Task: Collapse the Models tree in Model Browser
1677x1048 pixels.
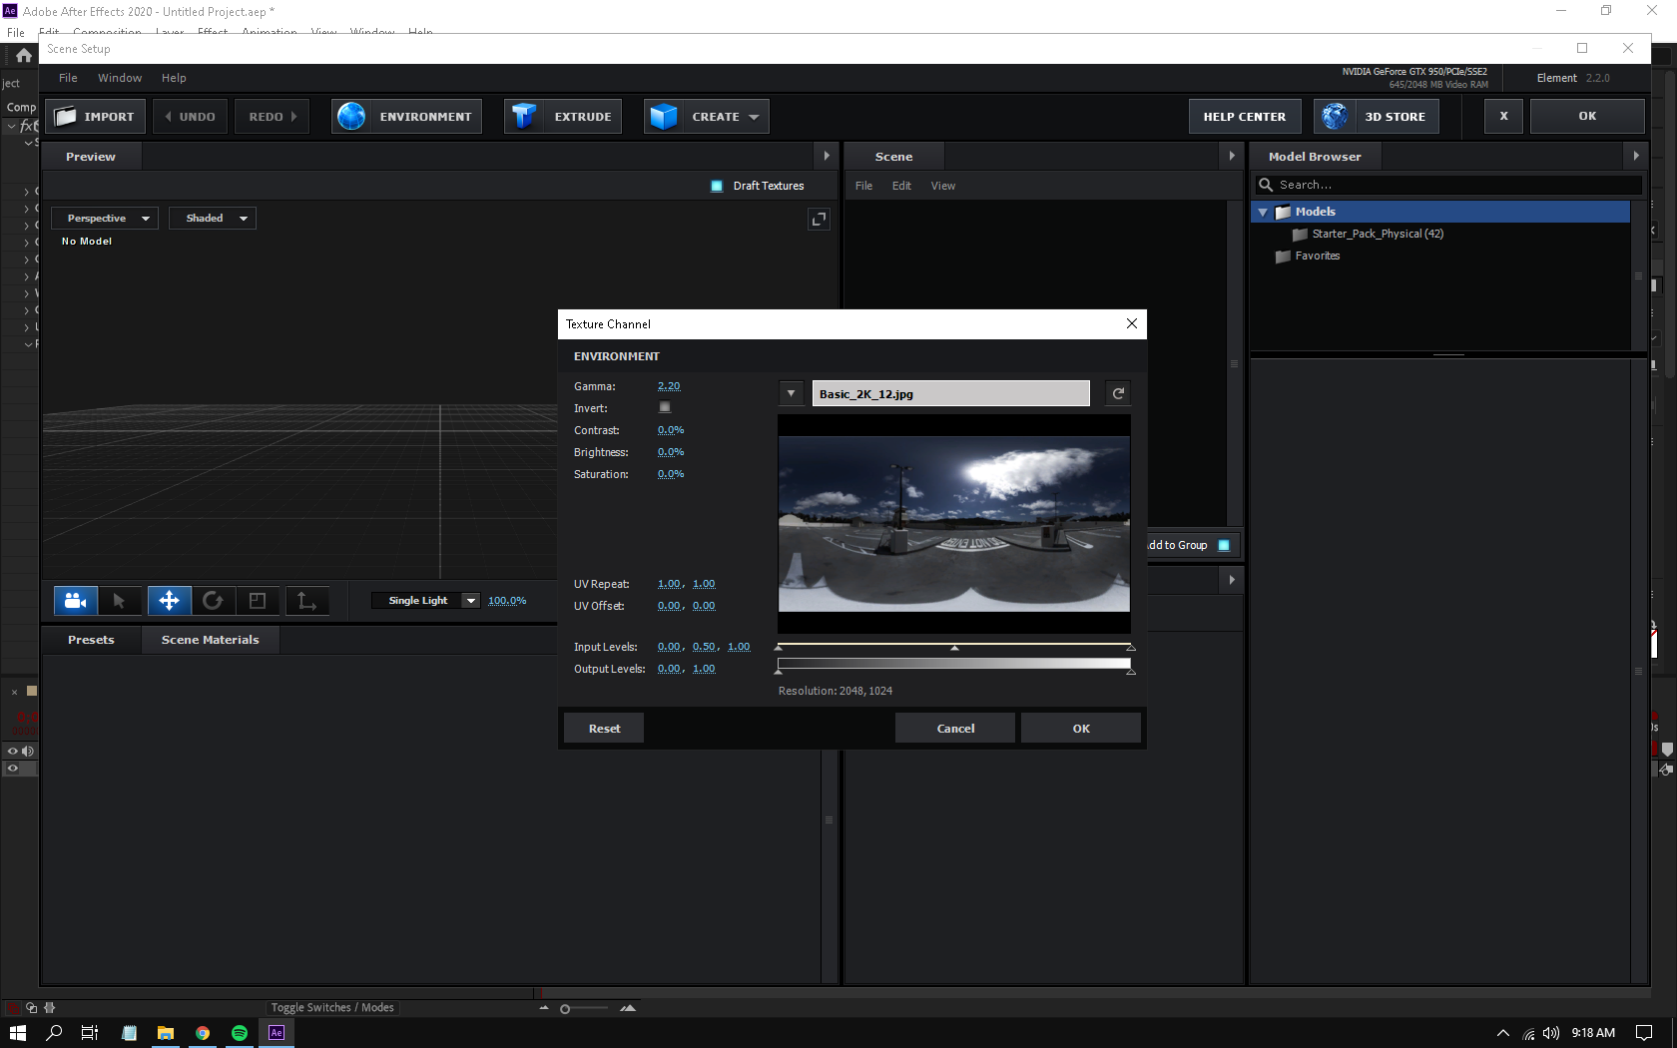Action: point(1264,212)
